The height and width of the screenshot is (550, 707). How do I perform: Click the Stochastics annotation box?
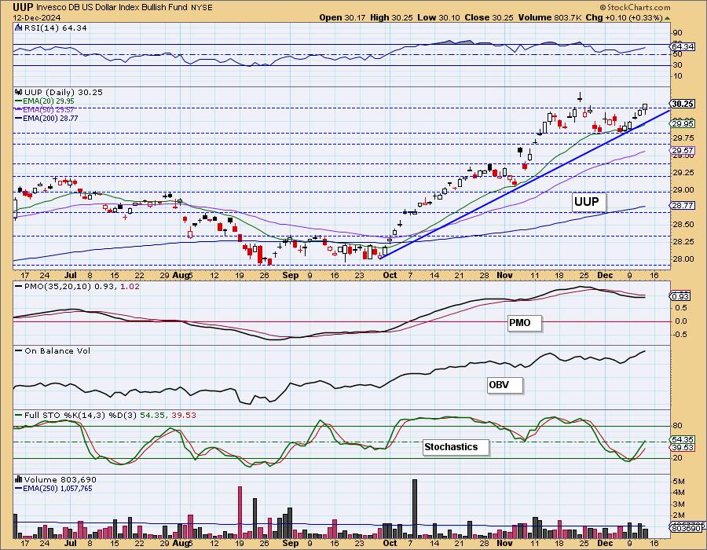[x=456, y=447]
